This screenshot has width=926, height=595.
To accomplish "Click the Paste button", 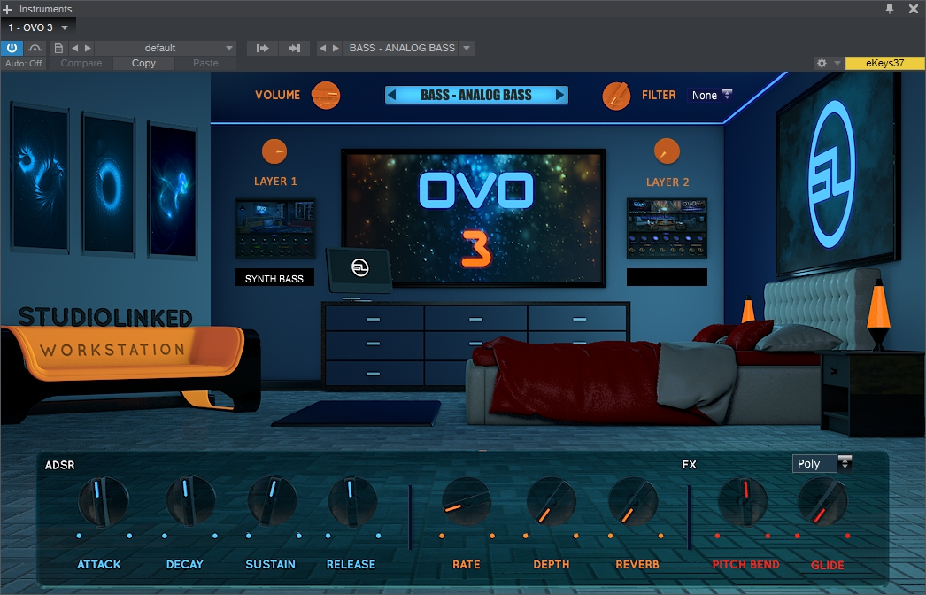I will pyautogui.click(x=205, y=63).
